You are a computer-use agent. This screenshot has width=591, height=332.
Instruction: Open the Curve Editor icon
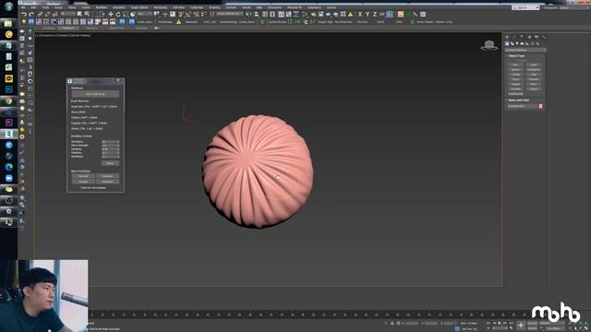tap(288, 15)
